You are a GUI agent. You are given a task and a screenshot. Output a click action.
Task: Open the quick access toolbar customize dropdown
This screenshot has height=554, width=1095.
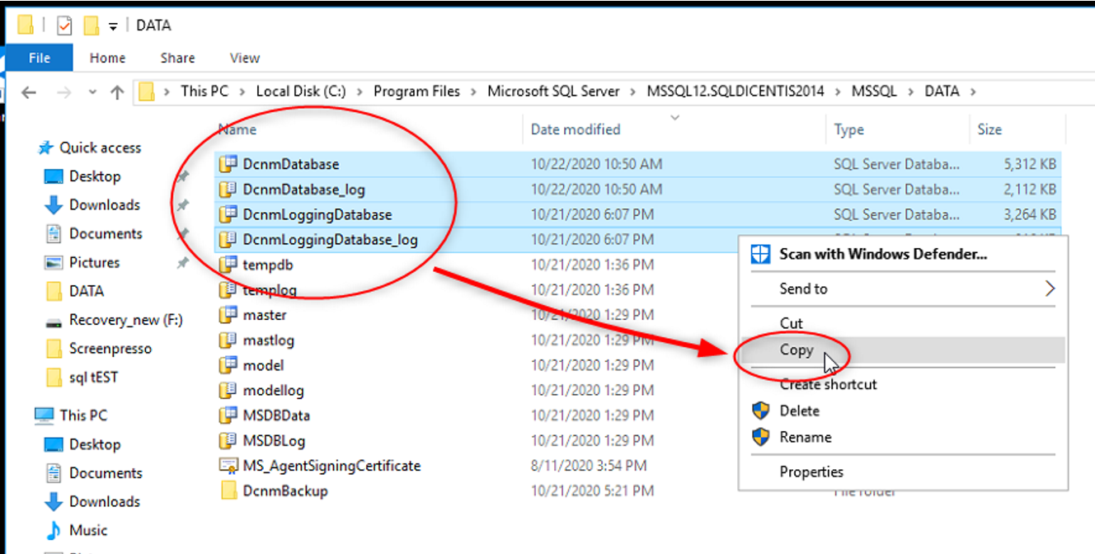click(113, 26)
